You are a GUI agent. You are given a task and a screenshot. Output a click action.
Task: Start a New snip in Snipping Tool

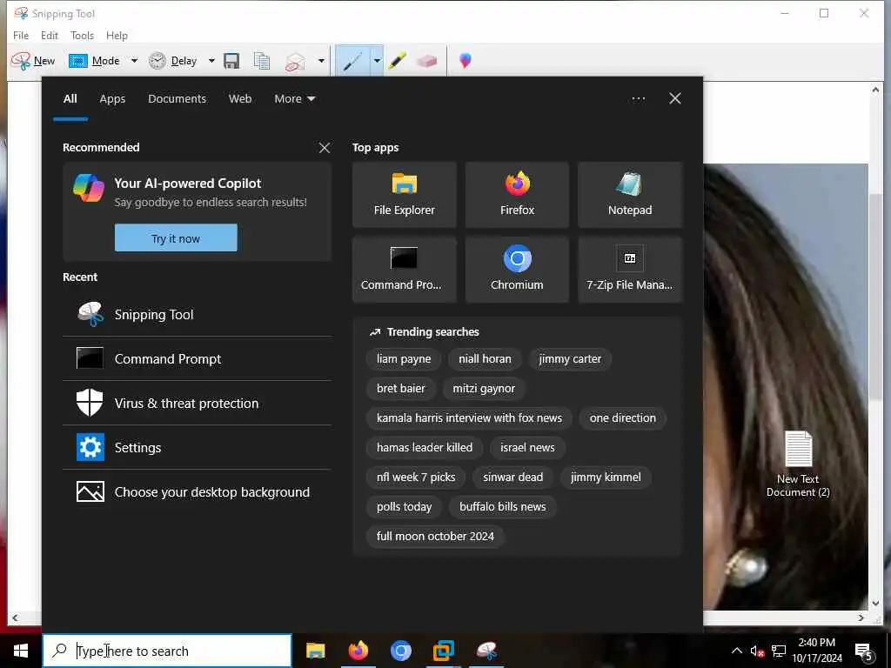tap(33, 61)
